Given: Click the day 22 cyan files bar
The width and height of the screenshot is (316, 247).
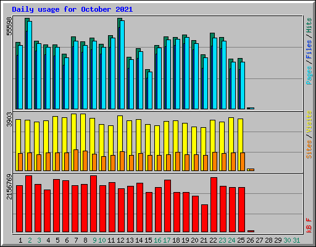Looking at the screenshot, I should click(215, 73).
